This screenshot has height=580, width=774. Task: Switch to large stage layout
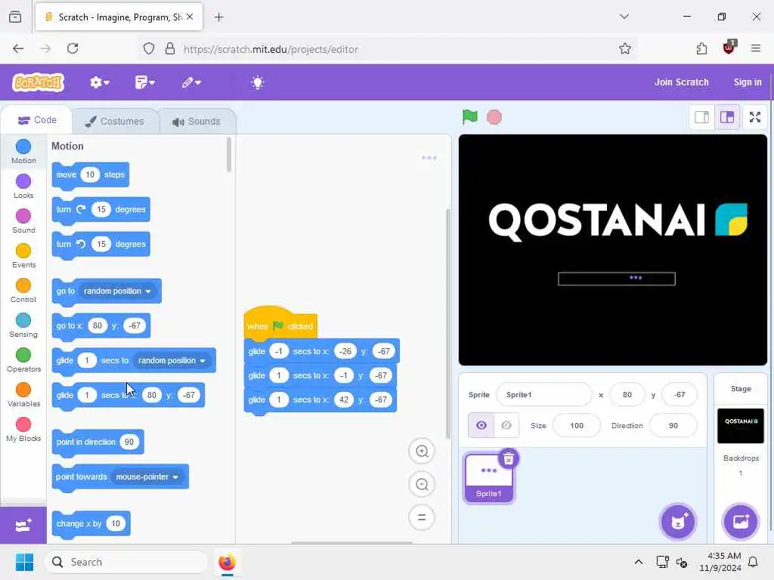click(727, 117)
